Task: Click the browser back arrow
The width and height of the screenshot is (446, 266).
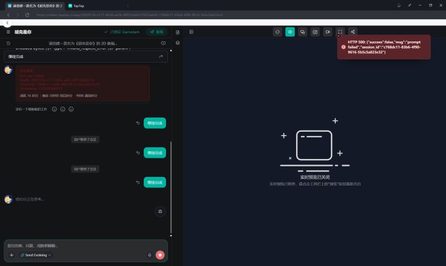Action: [x=9, y=15]
